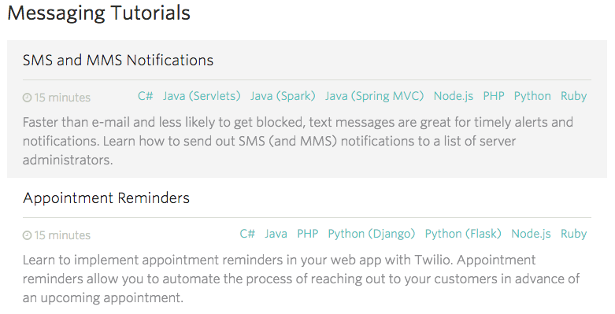615x314 pixels.
Task: Open the Java (Servlets) tutorial link
Action: tap(202, 96)
